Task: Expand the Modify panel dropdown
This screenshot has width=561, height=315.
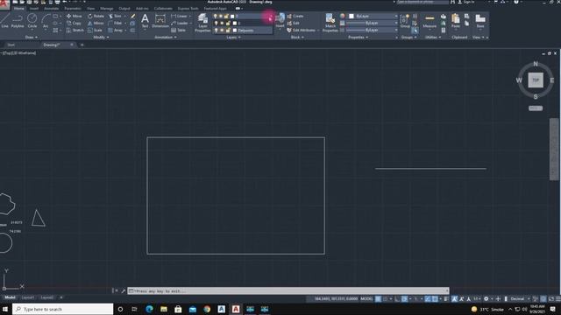Action: (x=101, y=37)
